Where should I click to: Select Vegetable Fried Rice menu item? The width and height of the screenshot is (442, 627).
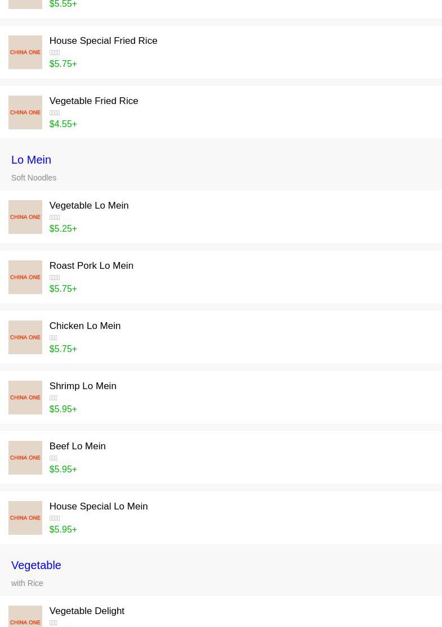coord(93,101)
